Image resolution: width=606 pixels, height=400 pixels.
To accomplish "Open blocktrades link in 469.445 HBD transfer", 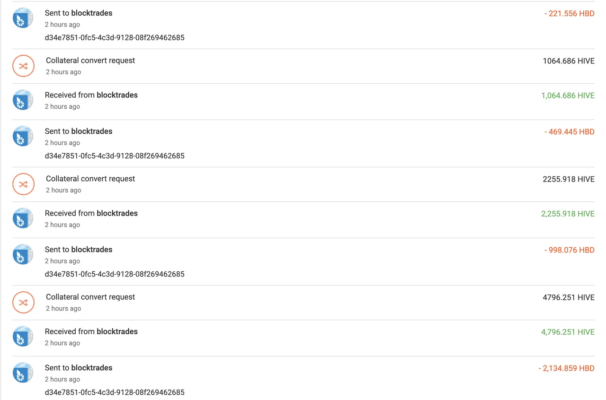I will (91, 131).
